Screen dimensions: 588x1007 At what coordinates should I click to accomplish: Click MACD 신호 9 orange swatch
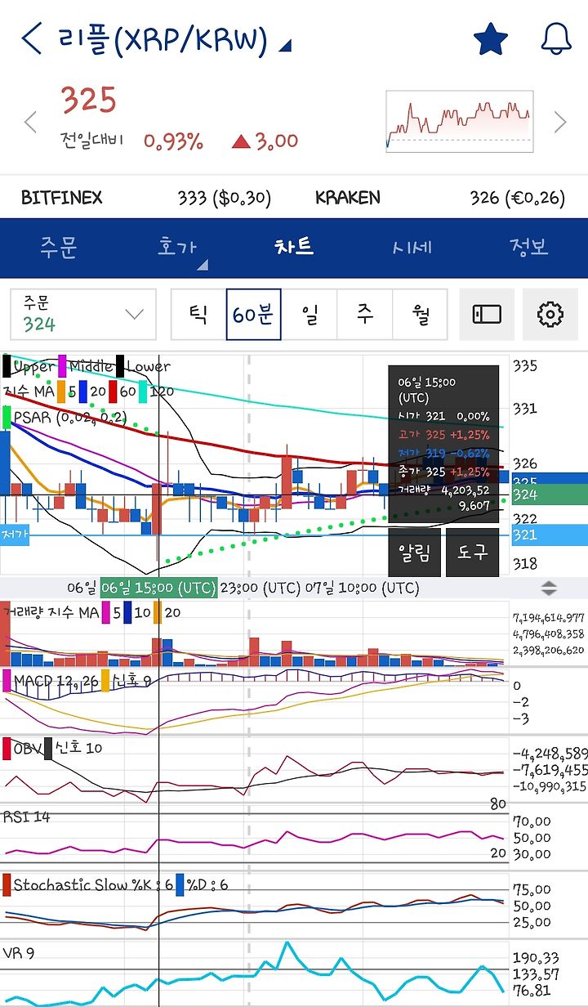pyautogui.click(x=104, y=680)
